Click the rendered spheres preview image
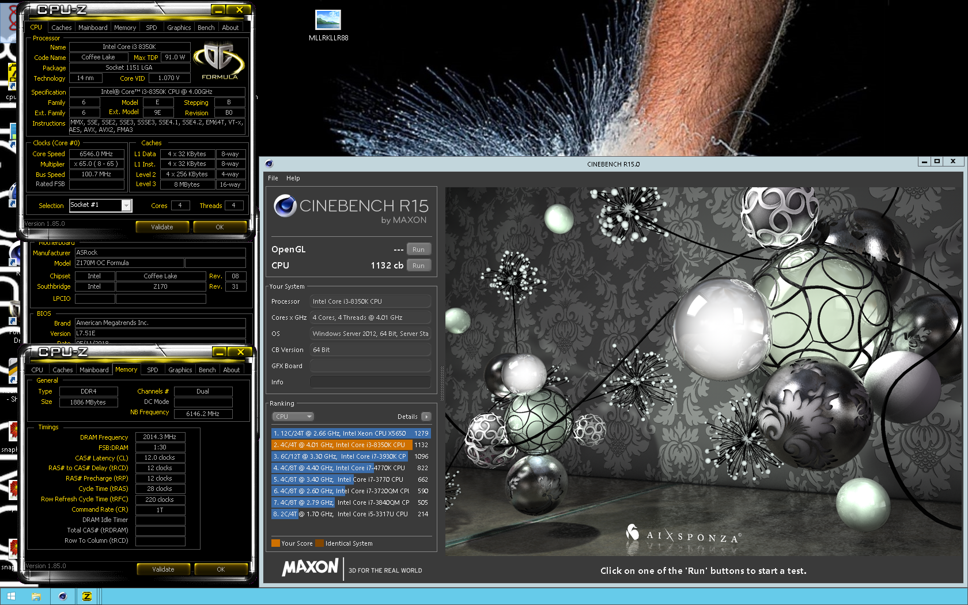The height and width of the screenshot is (605, 968). point(702,372)
